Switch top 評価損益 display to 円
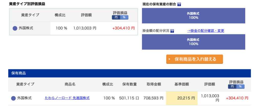This screenshot has height=107, width=262. 116,17
